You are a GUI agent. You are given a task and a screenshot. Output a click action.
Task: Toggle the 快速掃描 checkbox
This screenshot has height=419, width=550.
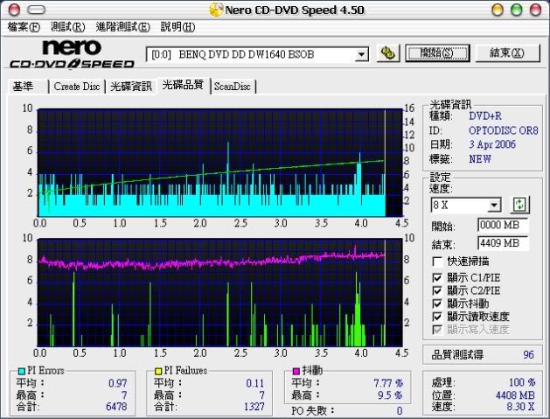(437, 262)
